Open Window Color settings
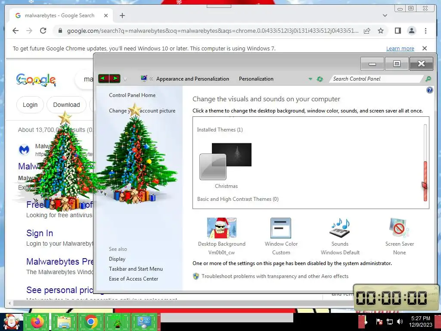441x331 pixels. pyautogui.click(x=281, y=236)
